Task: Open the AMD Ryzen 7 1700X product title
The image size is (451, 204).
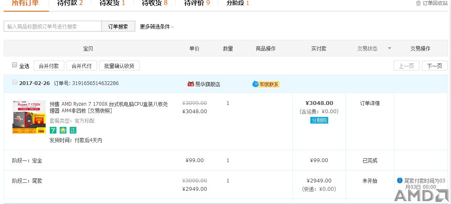Action: (109, 107)
